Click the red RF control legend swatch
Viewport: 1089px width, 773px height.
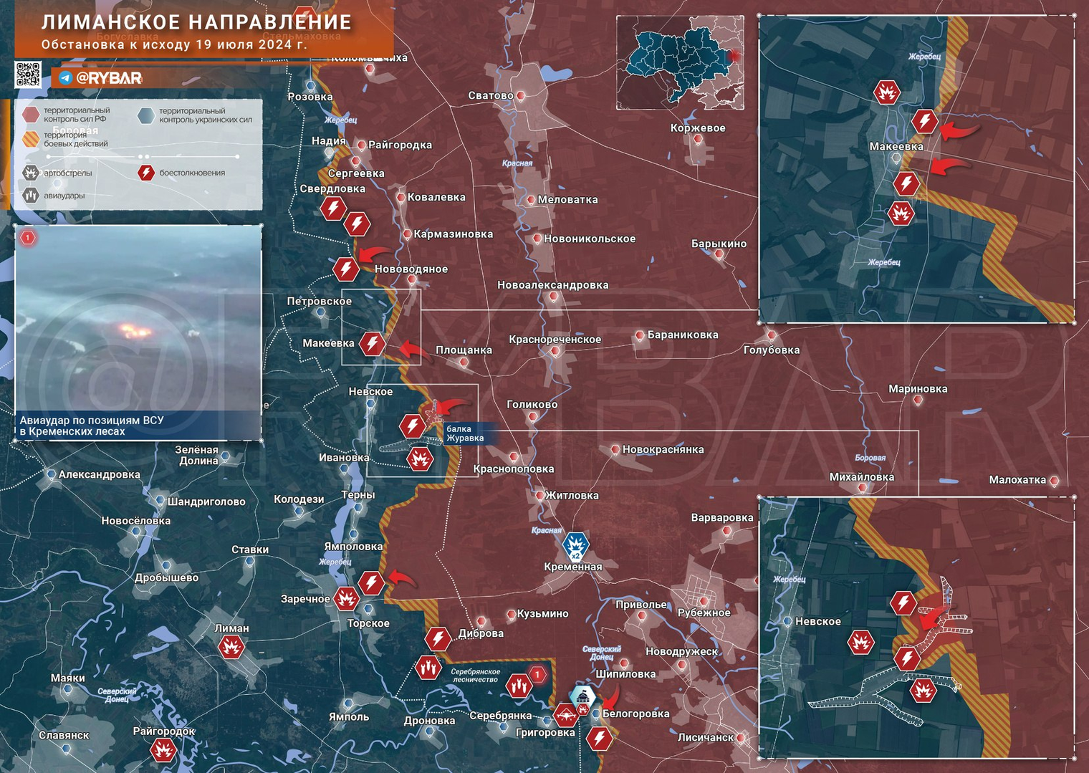(x=30, y=115)
